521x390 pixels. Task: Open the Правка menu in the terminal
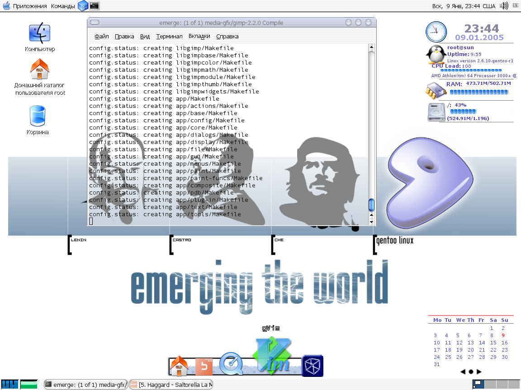(124, 37)
